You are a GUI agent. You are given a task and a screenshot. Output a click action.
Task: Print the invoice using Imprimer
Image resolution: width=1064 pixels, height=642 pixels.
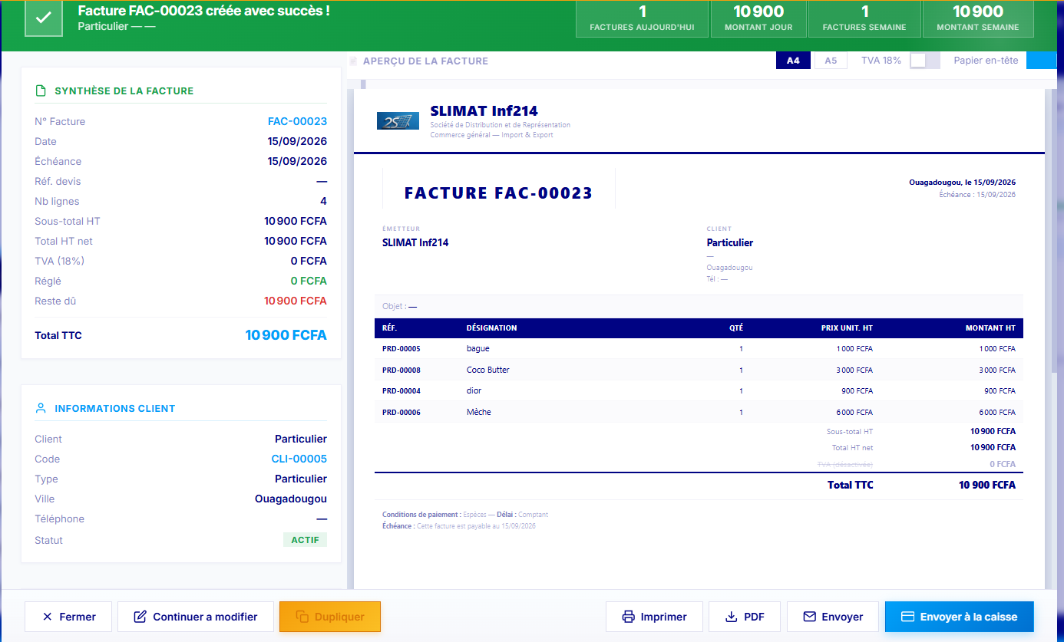654,617
